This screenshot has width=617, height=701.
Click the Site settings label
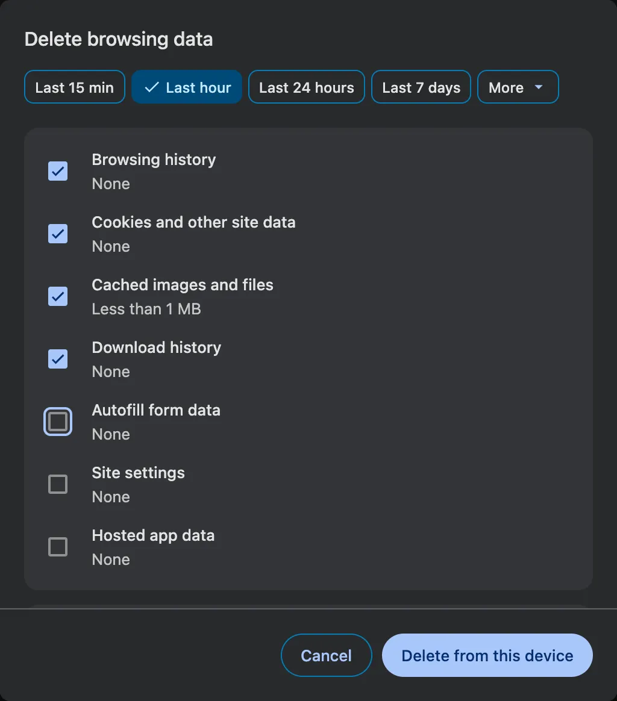(x=138, y=473)
